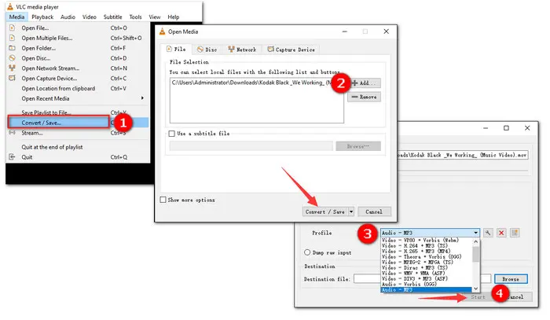Click the Source path field in Convert dialog
The height and width of the screenshot is (320, 550).
[462, 155]
